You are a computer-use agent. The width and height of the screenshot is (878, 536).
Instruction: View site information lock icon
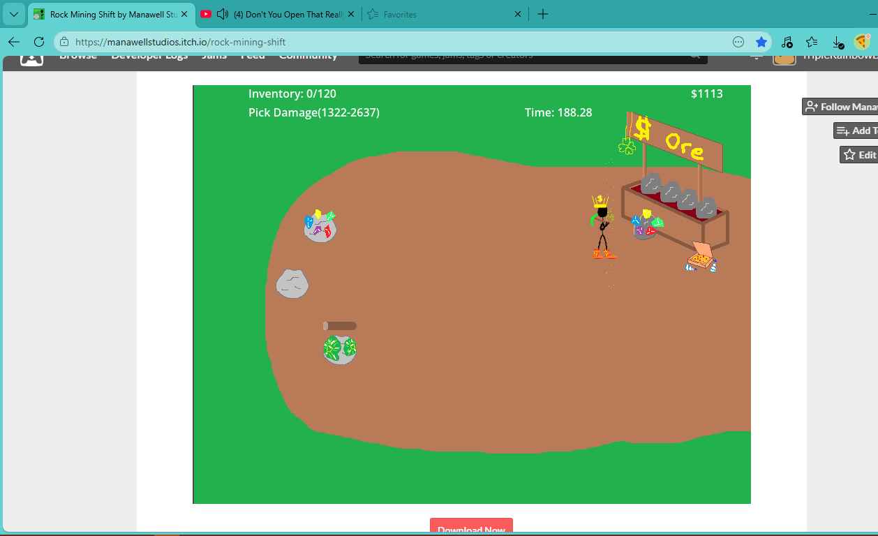coord(64,42)
